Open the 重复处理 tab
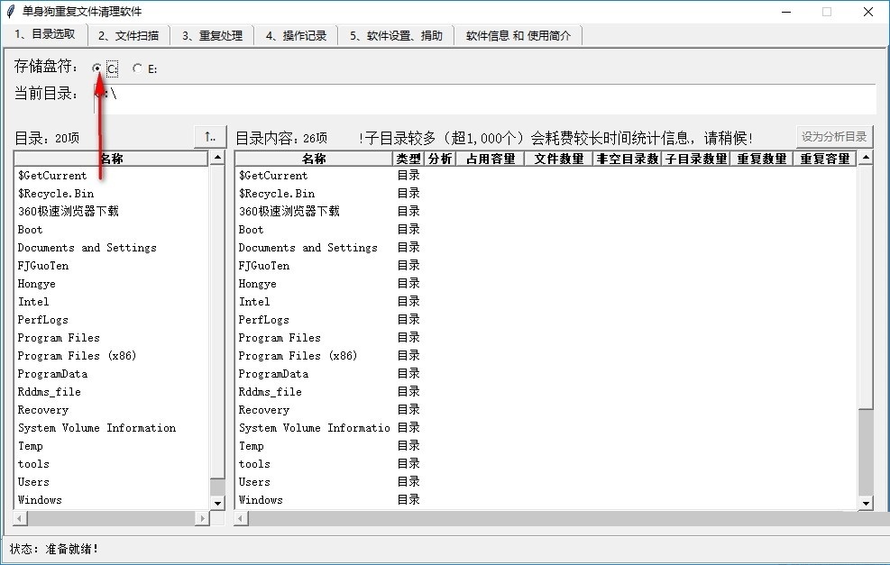Image resolution: width=890 pixels, height=565 pixels. point(214,34)
